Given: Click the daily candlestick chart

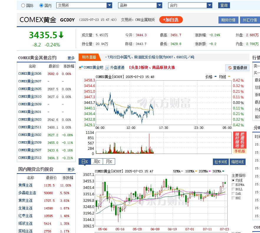Looking at the screenshot, I should tap(161, 200).
